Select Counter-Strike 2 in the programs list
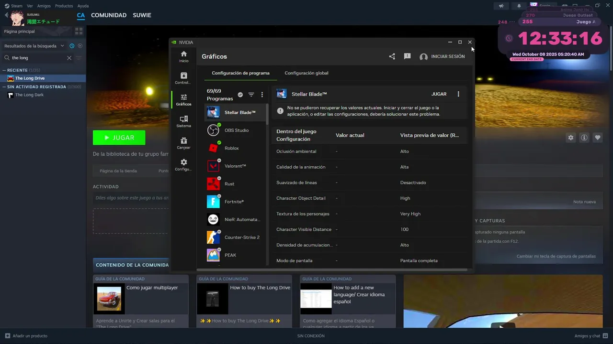This screenshot has width=613, height=344. pos(235,237)
